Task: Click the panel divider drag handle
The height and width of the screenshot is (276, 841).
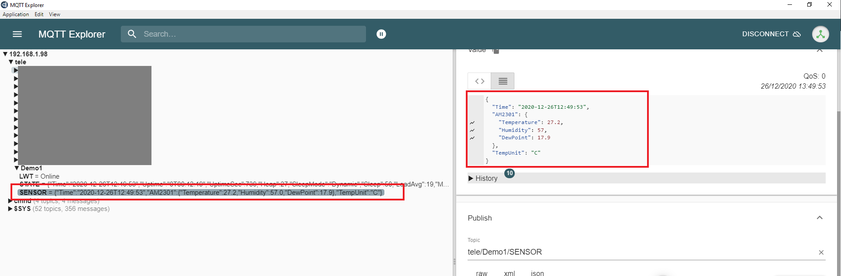Action: coord(454,262)
